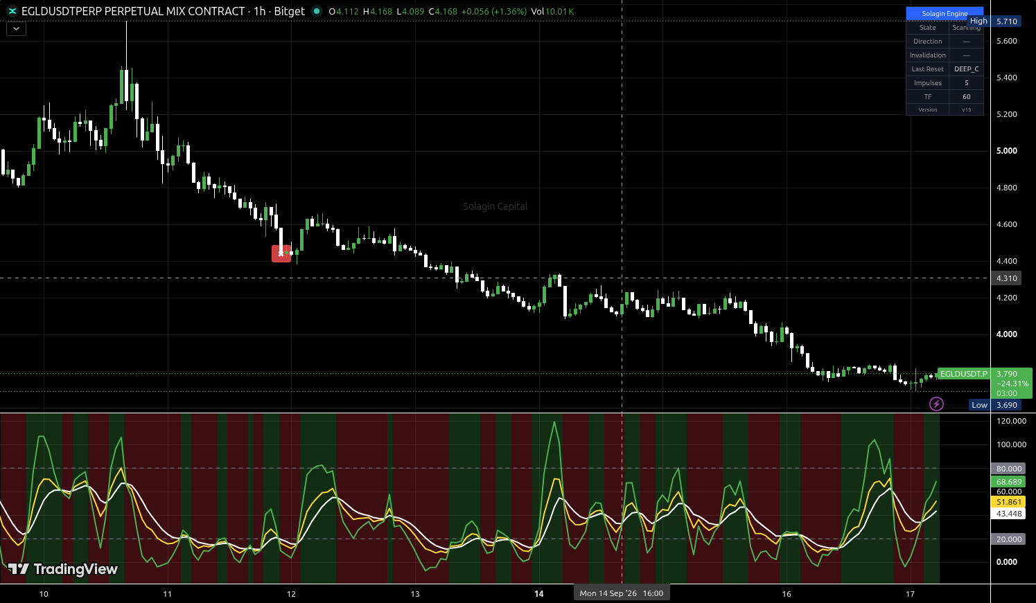The height and width of the screenshot is (603, 1036).
Task: Click the 5.000 price axis label
Action: click(1007, 151)
